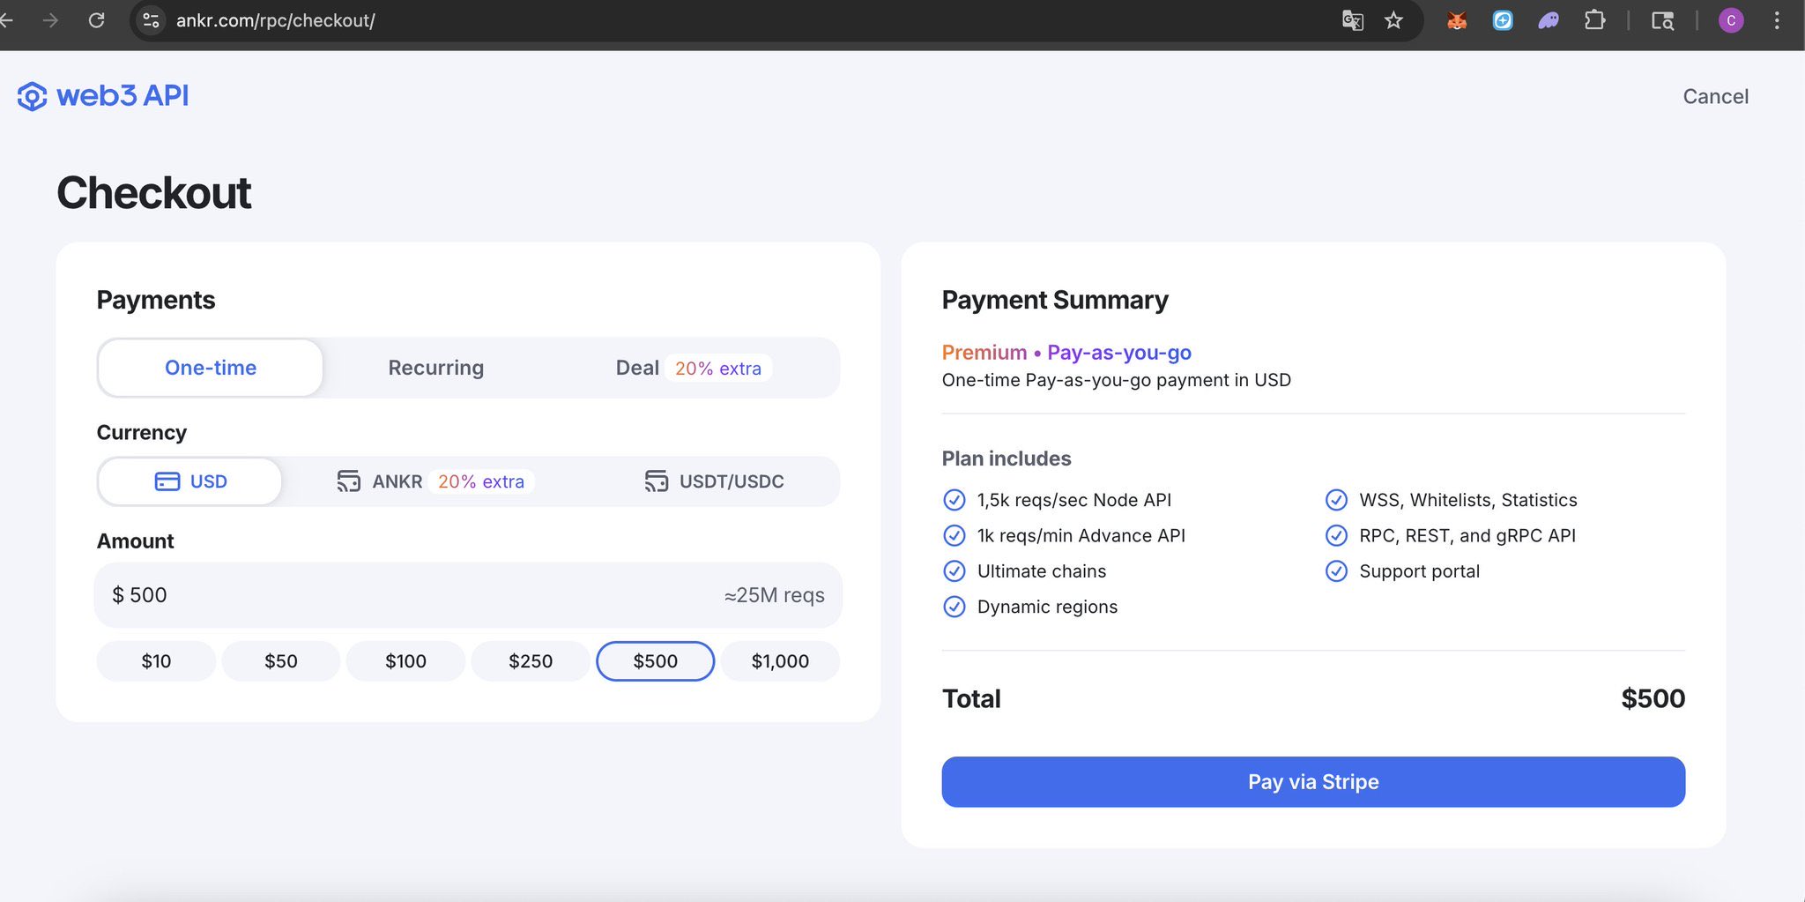Viewport: 1805px width, 902px height.
Task: Click the web3 API logo
Action: [x=103, y=96]
